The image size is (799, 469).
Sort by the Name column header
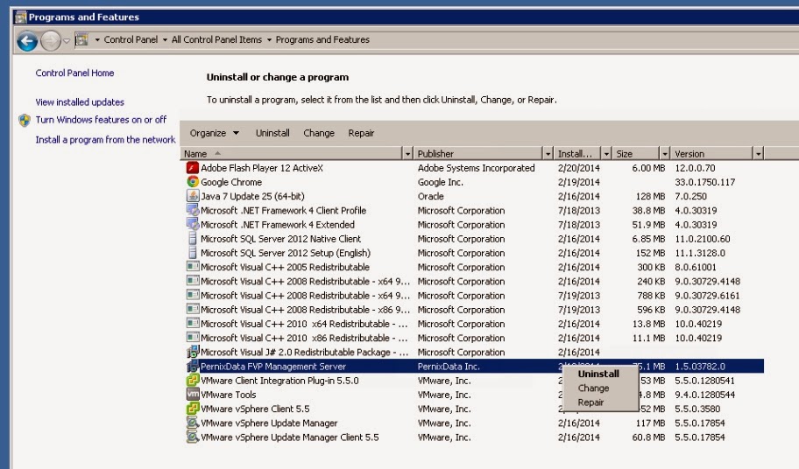292,154
